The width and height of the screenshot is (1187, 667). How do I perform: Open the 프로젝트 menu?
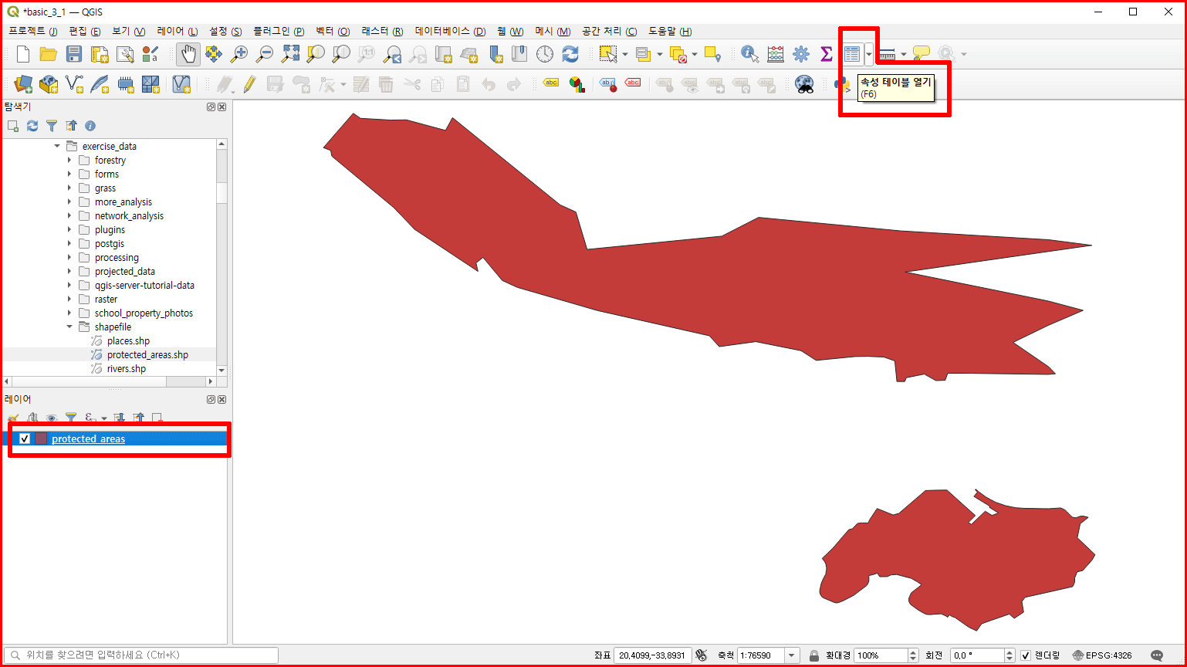[x=33, y=32]
